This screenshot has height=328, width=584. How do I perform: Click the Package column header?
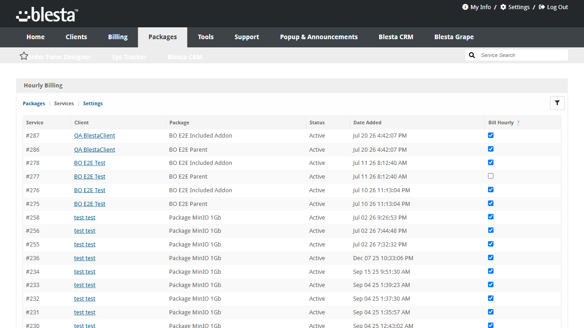point(179,123)
